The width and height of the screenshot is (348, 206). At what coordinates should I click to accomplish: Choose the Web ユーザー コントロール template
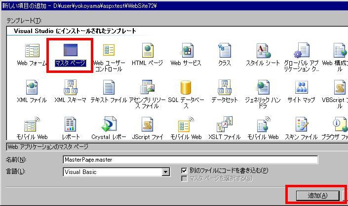point(109,58)
